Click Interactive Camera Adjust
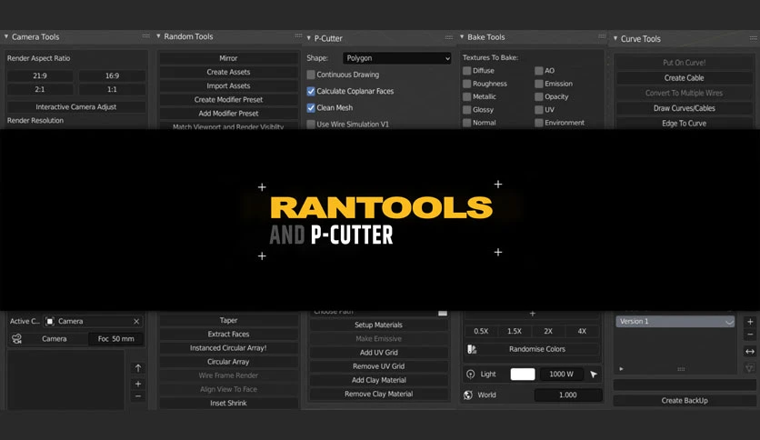The image size is (760, 440). pyautogui.click(x=76, y=107)
